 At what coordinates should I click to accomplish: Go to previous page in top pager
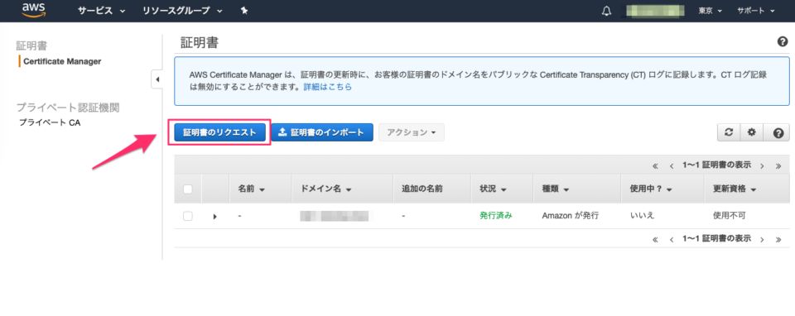672,165
